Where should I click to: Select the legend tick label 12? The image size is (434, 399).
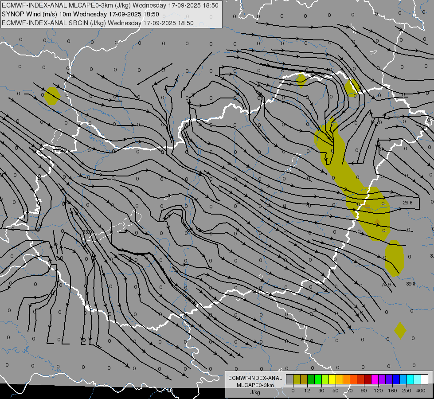pos(307,391)
